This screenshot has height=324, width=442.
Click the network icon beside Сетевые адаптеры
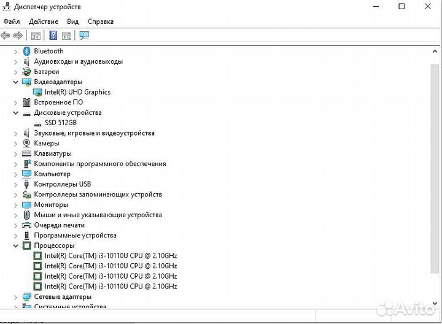click(27, 296)
